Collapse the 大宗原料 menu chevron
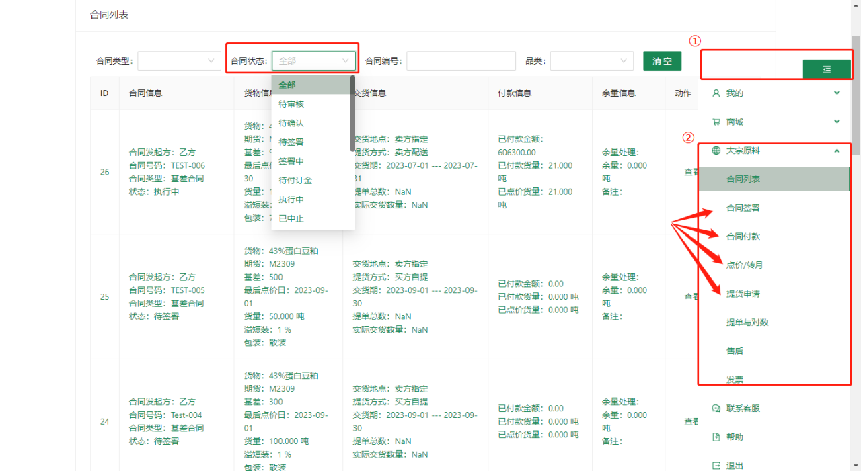861x471 pixels. [837, 151]
